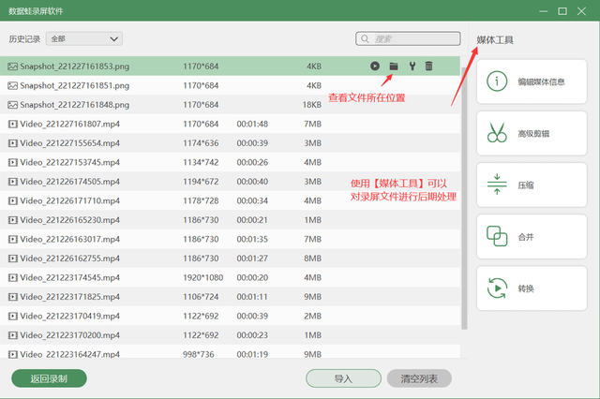Open 高级剪辑 scissors tool

(x=532, y=133)
